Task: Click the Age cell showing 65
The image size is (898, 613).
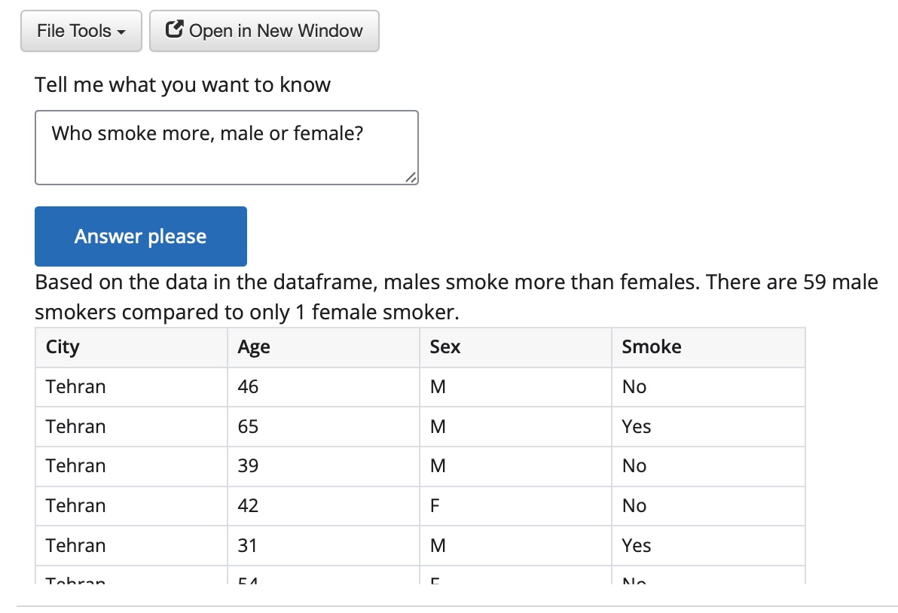Action: point(248,427)
